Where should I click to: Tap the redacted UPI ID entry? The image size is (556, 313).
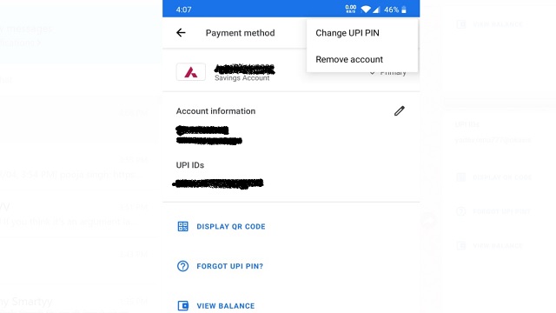click(x=218, y=183)
